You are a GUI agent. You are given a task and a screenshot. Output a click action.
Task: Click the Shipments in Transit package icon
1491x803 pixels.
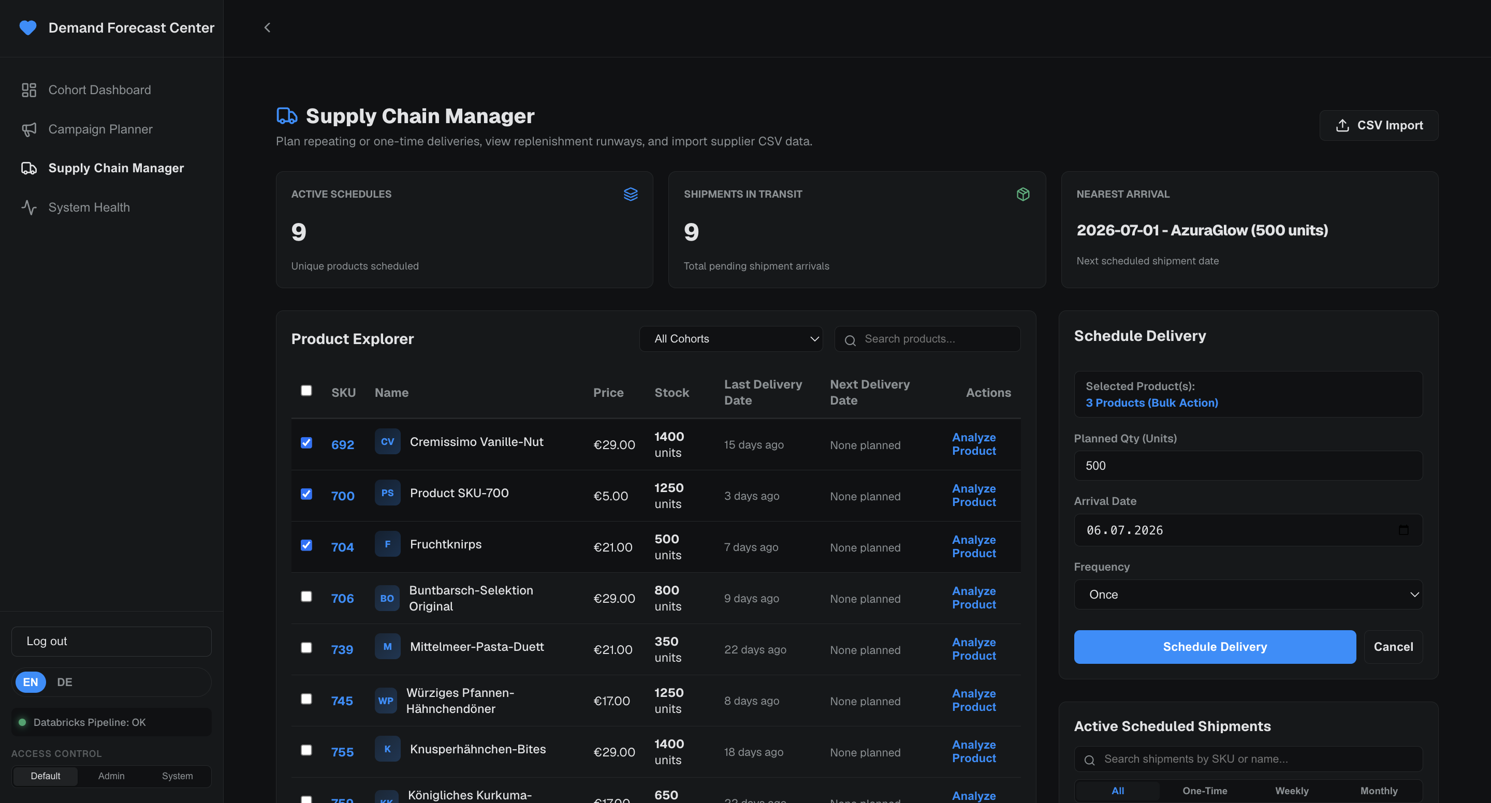[x=1023, y=195]
